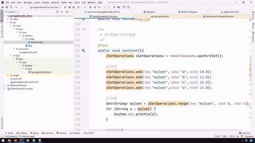Navigate forward with the right arrow icon
255x143 pixels.
pos(21,7)
